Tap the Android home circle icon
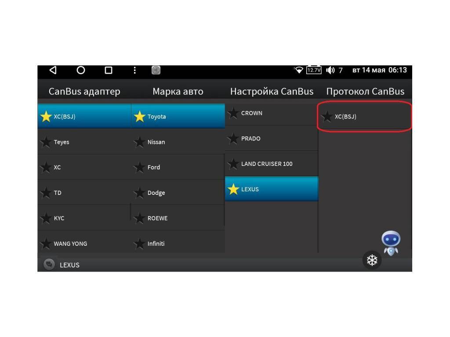Image resolution: width=450 pixels, height=337 pixels. pos(81,70)
